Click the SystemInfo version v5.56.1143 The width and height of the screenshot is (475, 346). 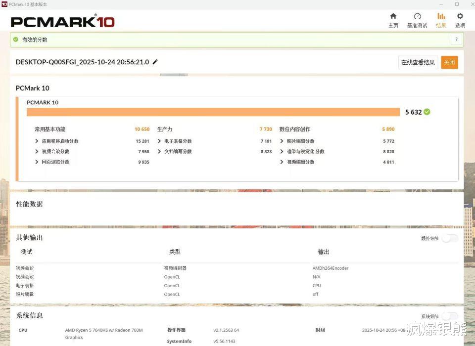tap(225, 342)
